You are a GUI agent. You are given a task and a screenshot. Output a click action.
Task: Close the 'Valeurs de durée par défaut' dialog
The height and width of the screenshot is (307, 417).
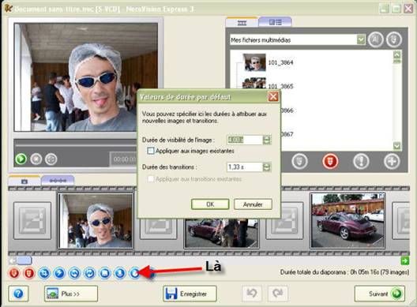click(x=273, y=96)
